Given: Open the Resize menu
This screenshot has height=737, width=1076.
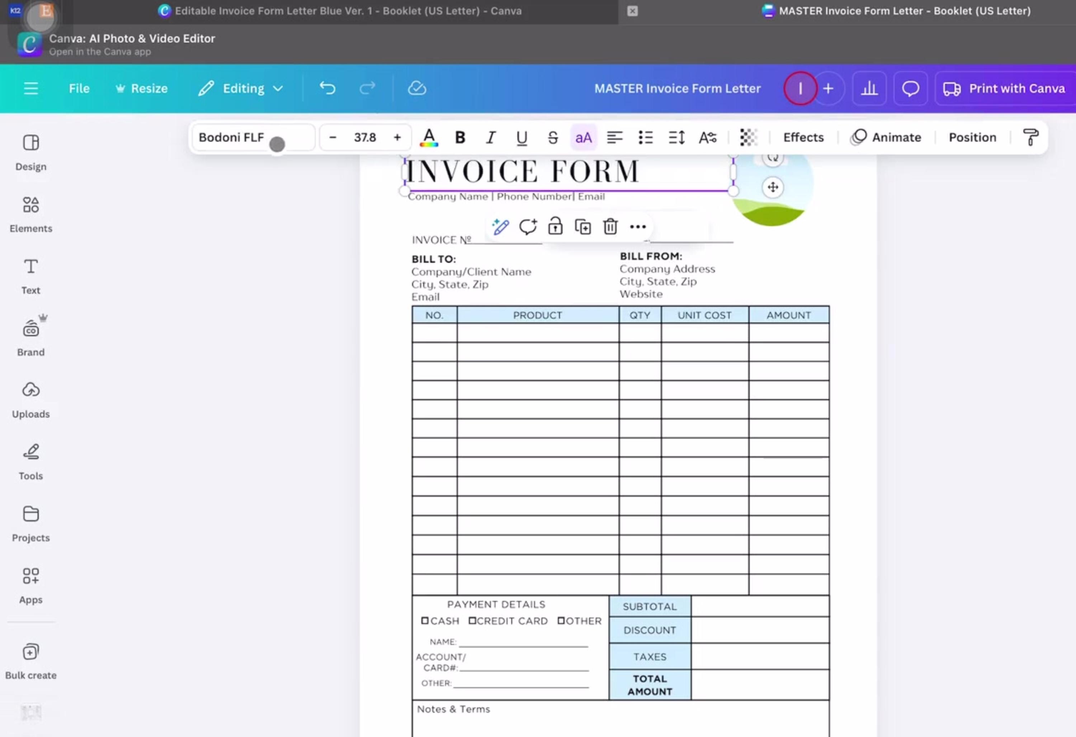Looking at the screenshot, I should pyautogui.click(x=141, y=88).
